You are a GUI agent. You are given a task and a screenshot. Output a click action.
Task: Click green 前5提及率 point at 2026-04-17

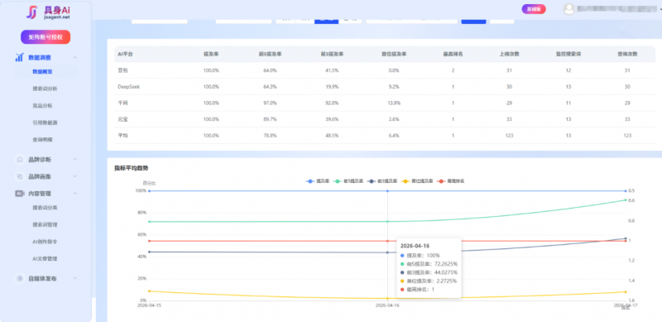[626, 199]
